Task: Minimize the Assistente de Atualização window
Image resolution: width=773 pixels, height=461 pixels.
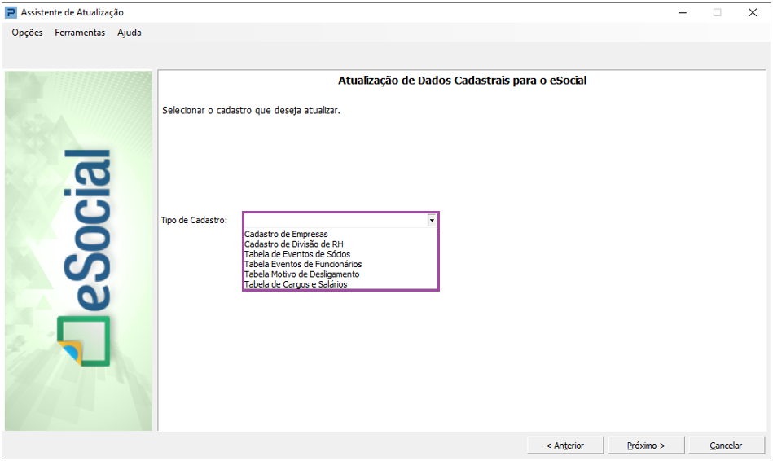Action: pos(683,13)
